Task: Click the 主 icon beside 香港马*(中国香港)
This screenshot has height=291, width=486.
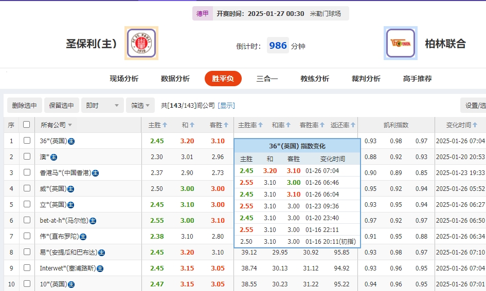Action: (x=95, y=173)
